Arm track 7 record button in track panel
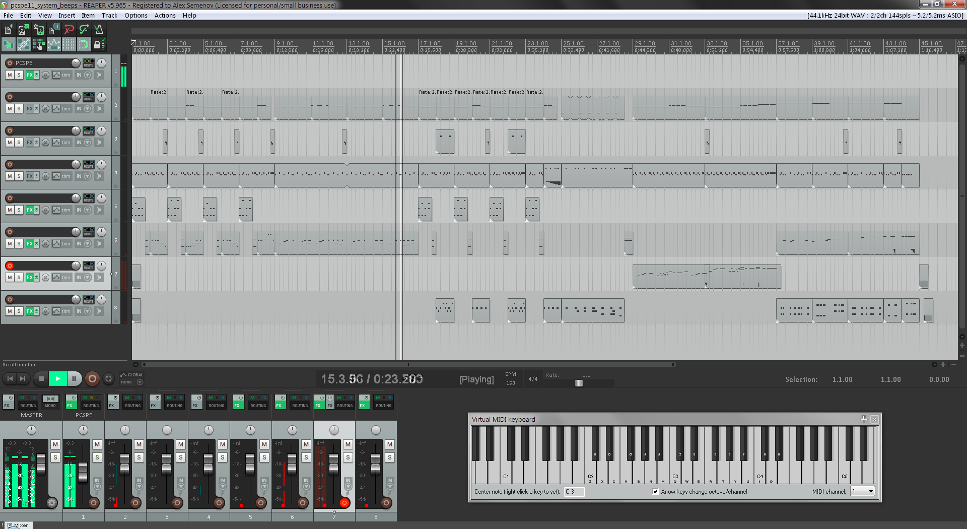The height and width of the screenshot is (529, 967). (x=10, y=266)
